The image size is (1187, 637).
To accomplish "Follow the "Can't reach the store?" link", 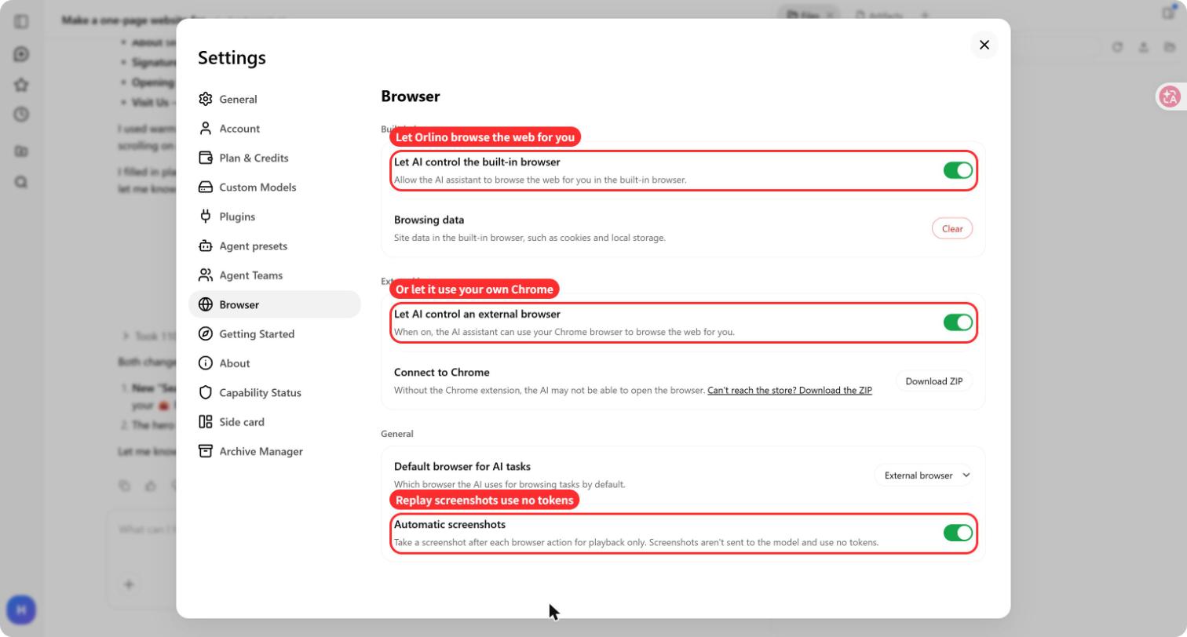I will 790,391.
